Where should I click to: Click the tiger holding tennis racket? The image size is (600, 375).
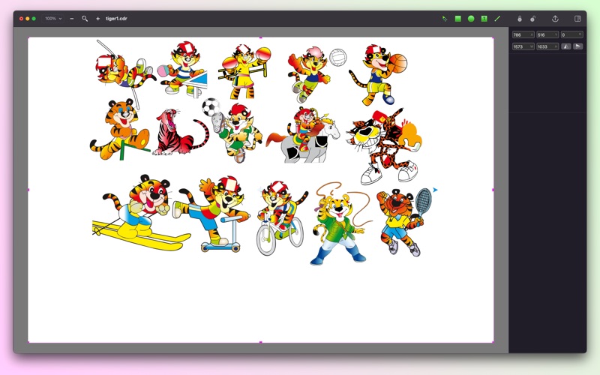click(x=404, y=222)
